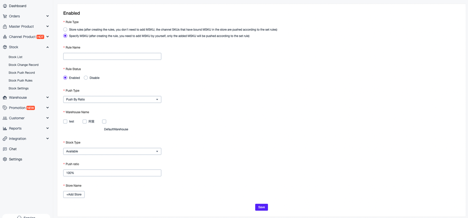
Task: Check the test warehouse checkbox
Action: tap(65, 121)
